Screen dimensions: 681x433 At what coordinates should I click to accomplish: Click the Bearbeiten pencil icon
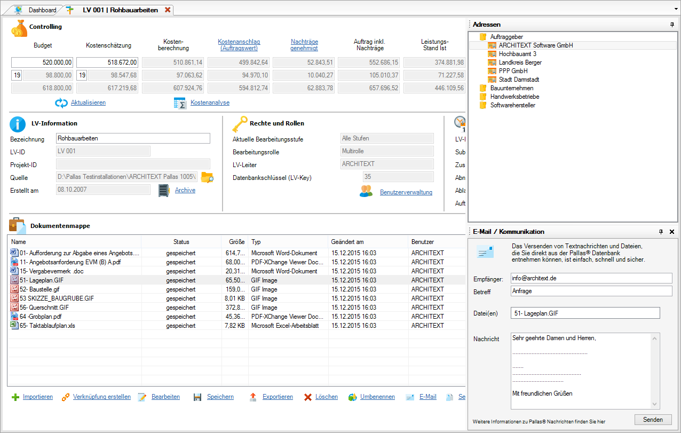coord(142,397)
